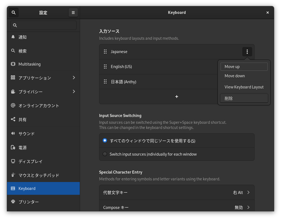This screenshot has height=219, width=281.
Task: Open Compose キー chevron showing 無効
Action: click(248, 207)
